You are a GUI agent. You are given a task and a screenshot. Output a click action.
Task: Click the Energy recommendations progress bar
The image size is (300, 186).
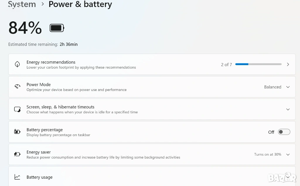pyautogui.click(x=258, y=64)
